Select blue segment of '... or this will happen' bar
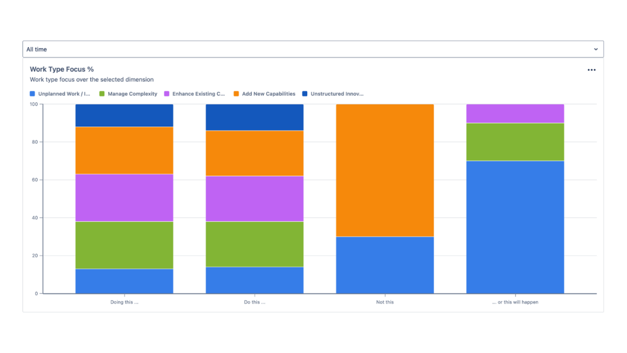627x353 pixels. pyautogui.click(x=515, y=227)
